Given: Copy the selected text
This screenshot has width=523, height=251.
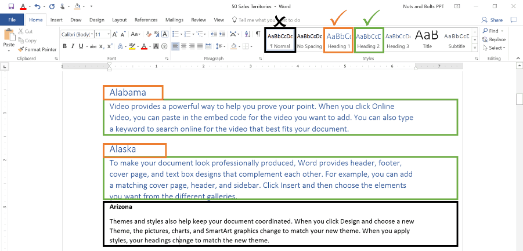Looking at the screenshot, I should click(x=27, y=40).
